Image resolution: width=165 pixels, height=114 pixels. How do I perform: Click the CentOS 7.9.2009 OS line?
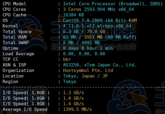pyautogui.click(x=100, y=20)
